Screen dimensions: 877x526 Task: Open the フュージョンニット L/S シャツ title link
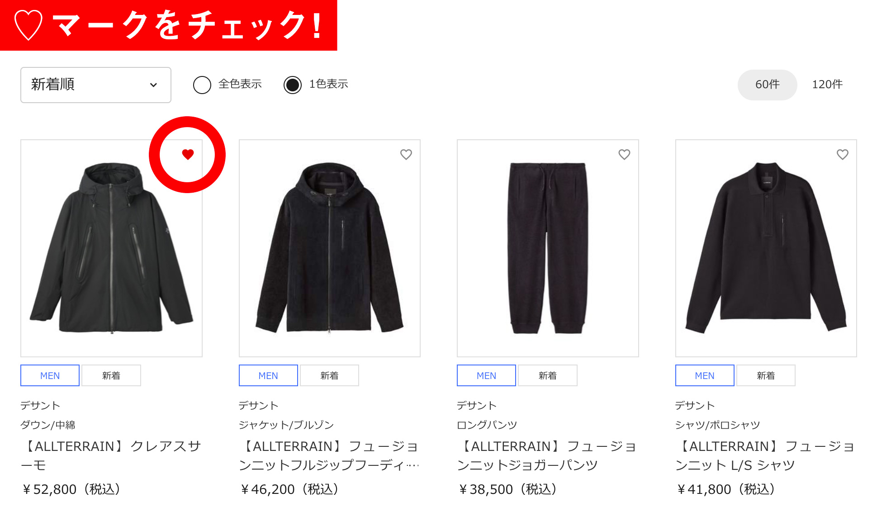tap(766, 455)
